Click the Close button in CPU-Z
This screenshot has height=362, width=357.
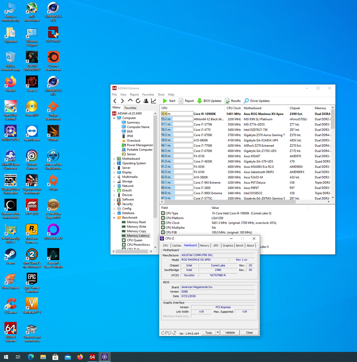tap(249, 332)
